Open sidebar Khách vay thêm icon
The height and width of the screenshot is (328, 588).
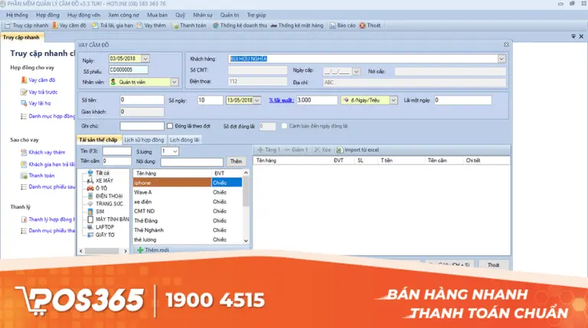24,152
